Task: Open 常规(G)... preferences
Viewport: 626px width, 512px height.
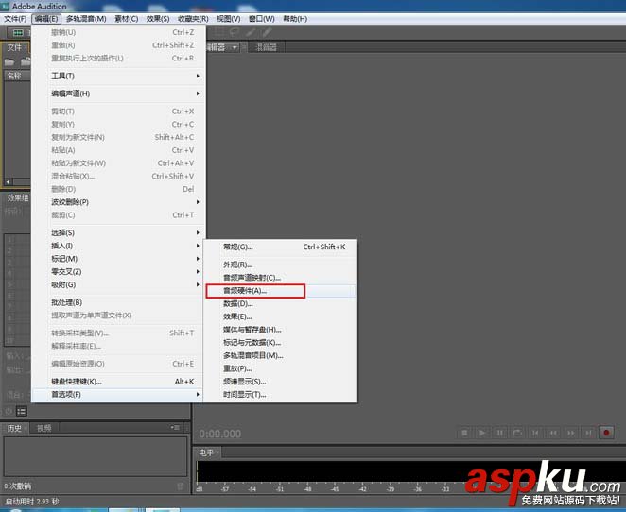Action: 280,247
